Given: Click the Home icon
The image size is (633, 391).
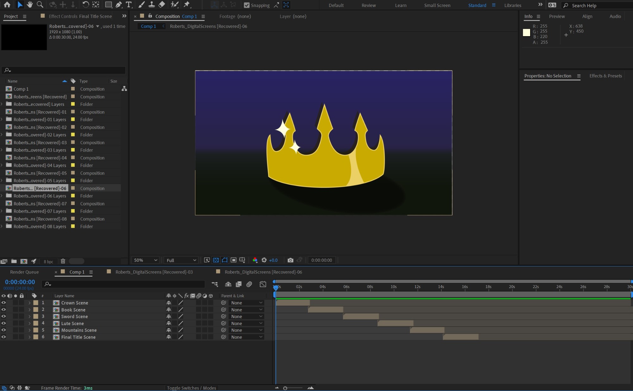Looking at the screenshot, I should pyautogui.click(x=7, y=4).
